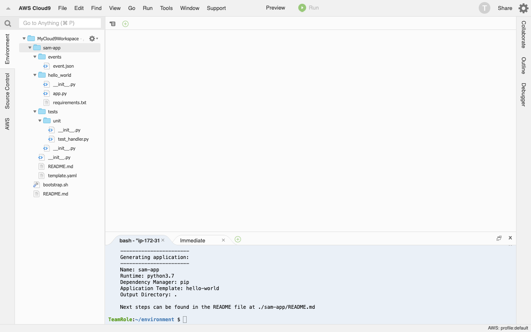
Task: Add a new editor tab with the plus icon
Action: click(125, 24)
